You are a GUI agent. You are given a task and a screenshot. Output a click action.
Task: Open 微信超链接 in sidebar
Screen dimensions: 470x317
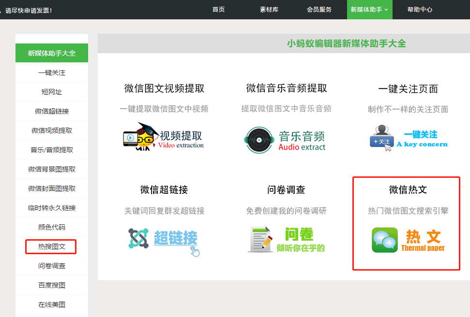pos(52,111)
